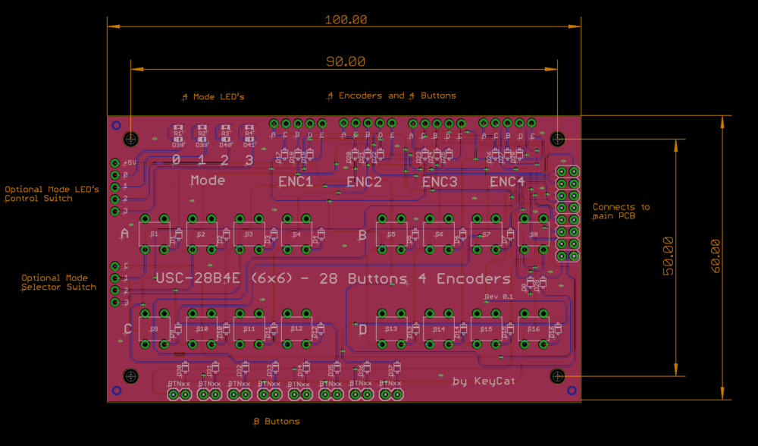Select tactile switch S8
The image size is (758, 446).
click(x=533, y=234)
